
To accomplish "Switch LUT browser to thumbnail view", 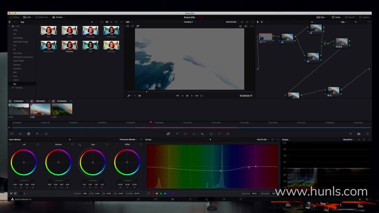I will (107, 22).
